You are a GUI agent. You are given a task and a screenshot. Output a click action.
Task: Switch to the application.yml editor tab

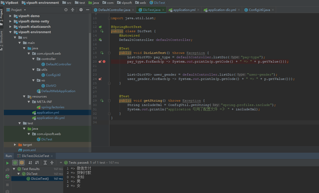coord(184,10)
